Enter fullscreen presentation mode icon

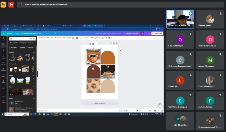(x=158, y=111)
